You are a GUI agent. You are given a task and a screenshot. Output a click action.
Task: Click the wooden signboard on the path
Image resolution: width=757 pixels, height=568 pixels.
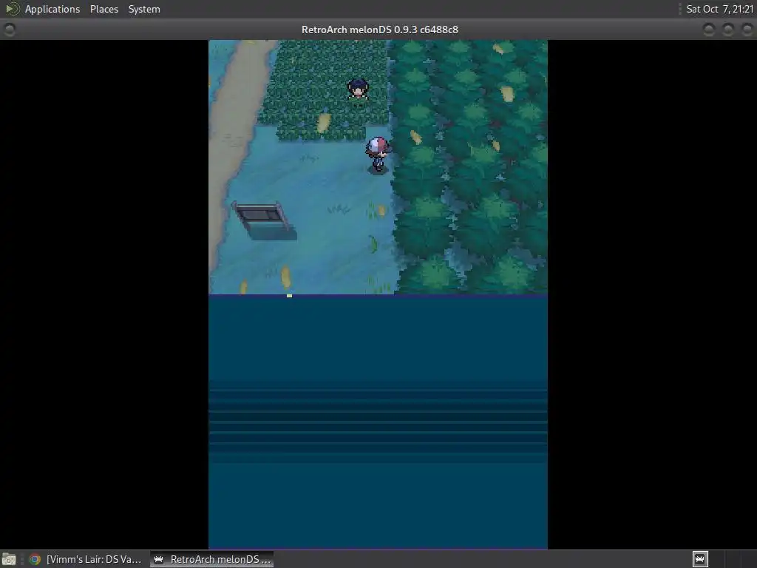(x=265, y=220)
